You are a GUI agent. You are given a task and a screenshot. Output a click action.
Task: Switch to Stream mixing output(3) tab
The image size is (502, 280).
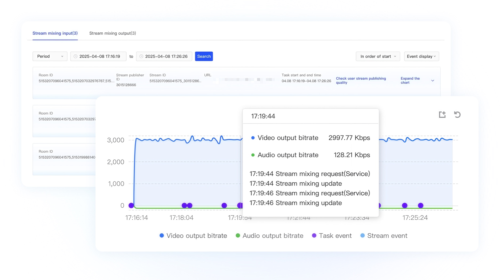113,33
